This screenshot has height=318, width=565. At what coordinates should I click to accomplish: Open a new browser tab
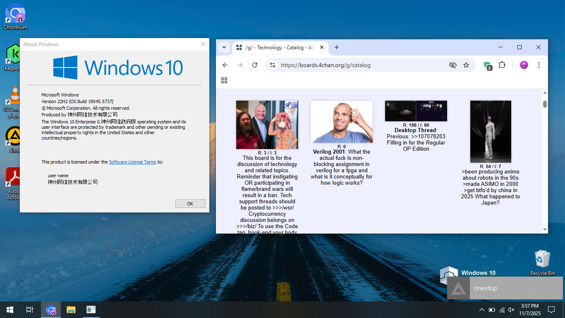tap(337, 47)
